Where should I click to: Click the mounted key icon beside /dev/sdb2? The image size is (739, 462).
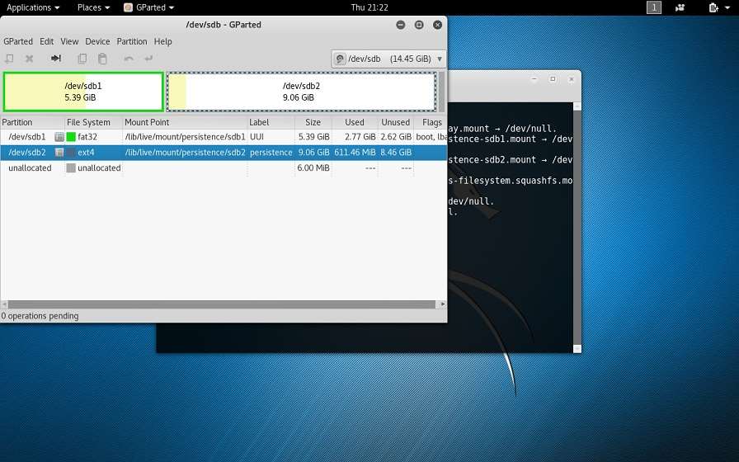click(x=59, y=153)
